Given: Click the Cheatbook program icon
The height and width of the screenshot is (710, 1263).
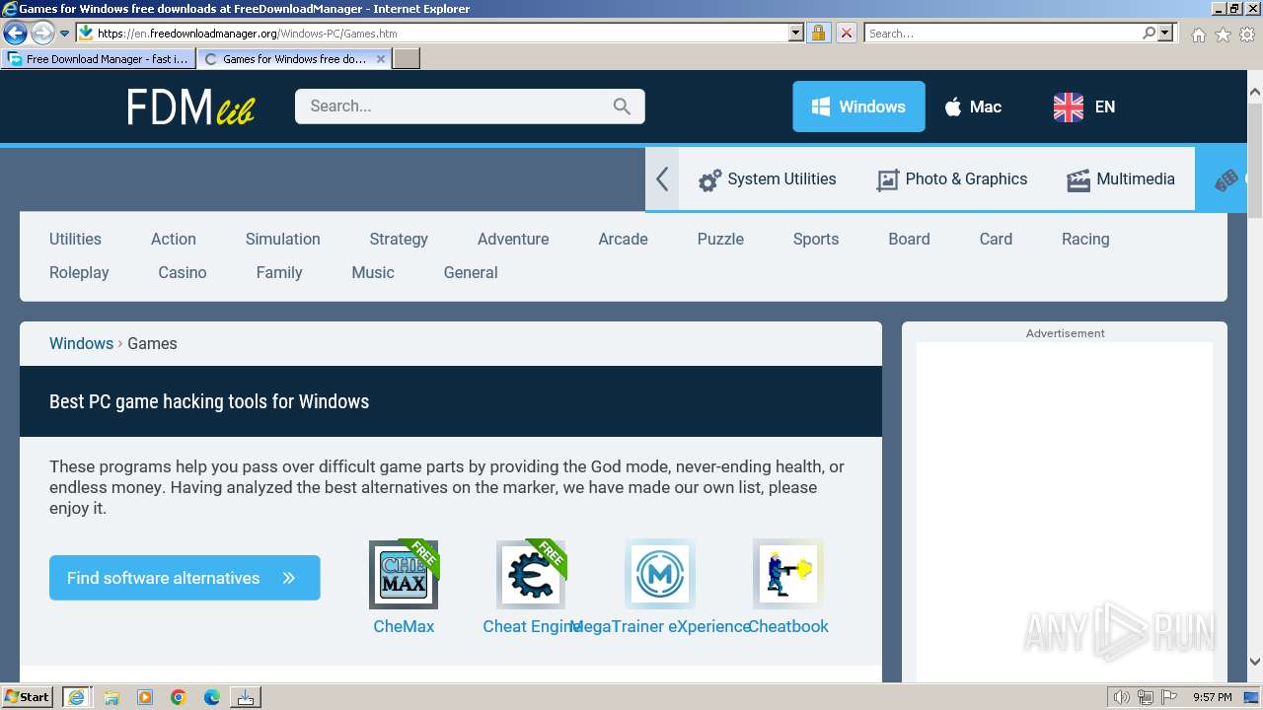Looking at the screenshot, I should click(x=787, y=574).
